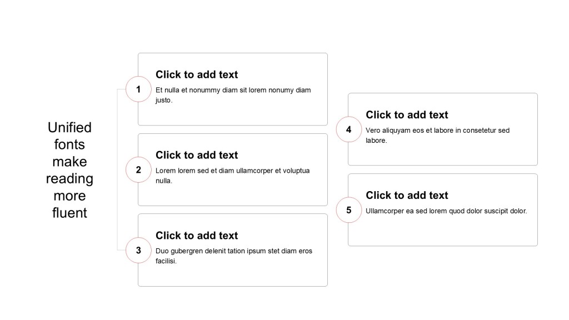Click the vertical bracket line connecting badges 1 and 3
This screenshot has height=320, width=569.
point(117,170)
